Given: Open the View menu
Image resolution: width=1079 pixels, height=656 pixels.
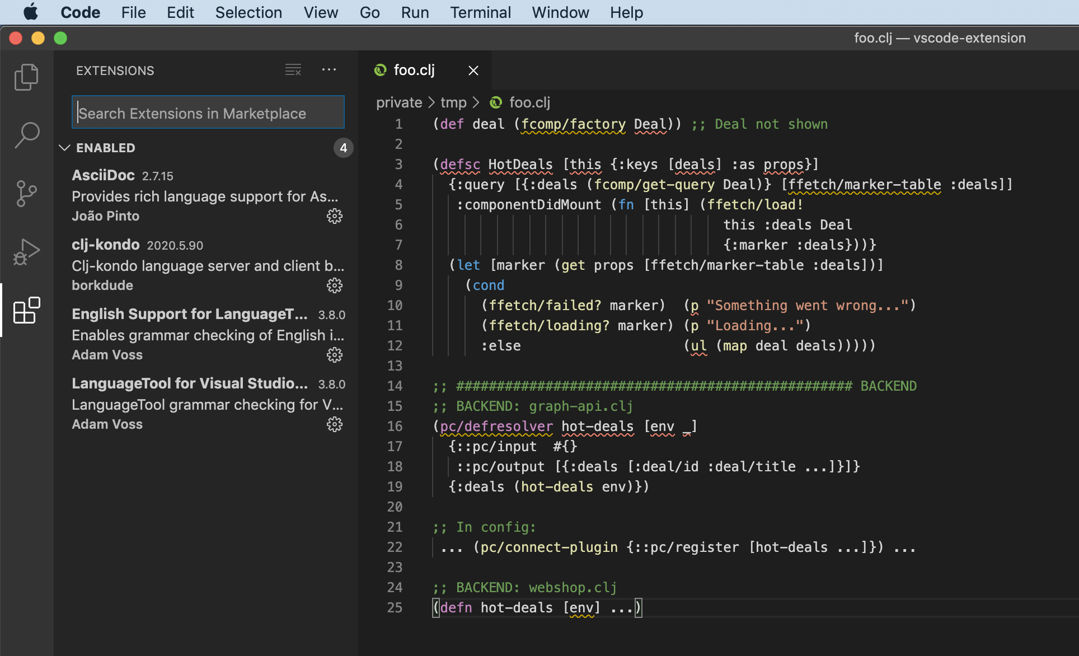Looking at the screenshot, I should [x=321, y=12].
